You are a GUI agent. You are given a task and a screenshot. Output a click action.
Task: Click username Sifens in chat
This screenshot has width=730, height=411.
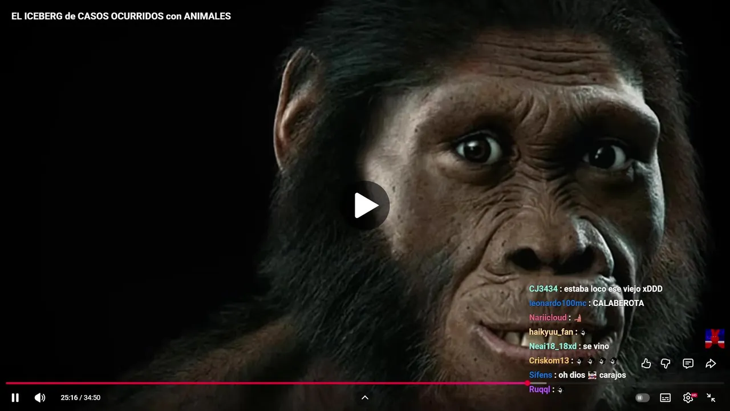540,375
